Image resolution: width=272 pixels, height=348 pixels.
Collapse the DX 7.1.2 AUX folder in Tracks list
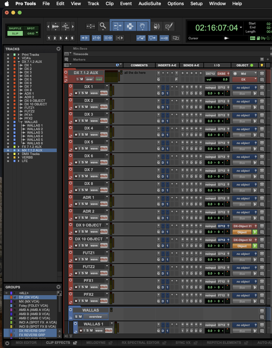[19, 62]
